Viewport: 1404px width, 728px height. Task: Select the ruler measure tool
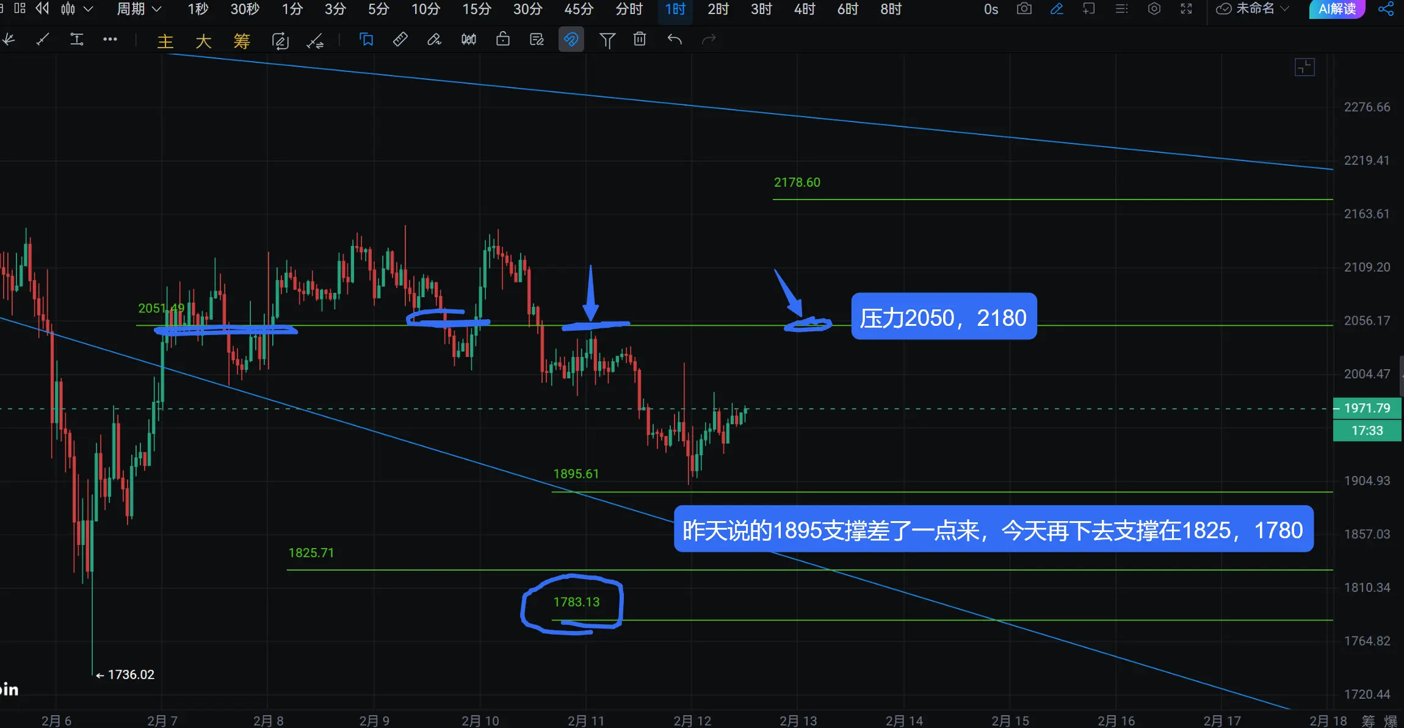point(400,40)
